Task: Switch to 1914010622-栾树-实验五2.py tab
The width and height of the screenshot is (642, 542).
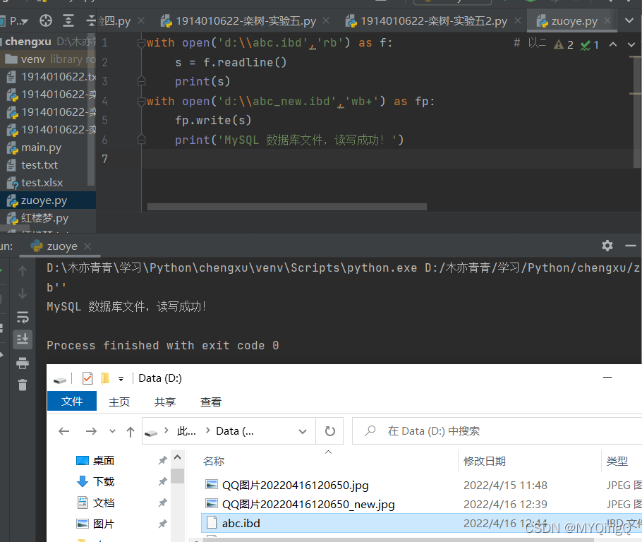Action: tap(427, 21)
